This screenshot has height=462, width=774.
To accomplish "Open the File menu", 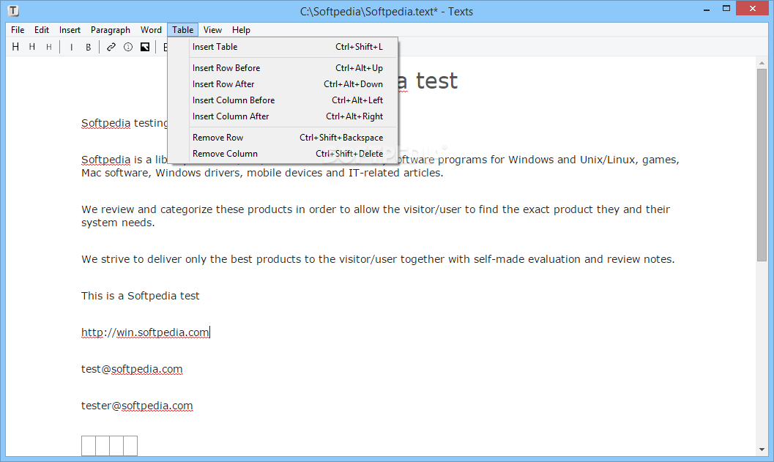I will 18,29.
